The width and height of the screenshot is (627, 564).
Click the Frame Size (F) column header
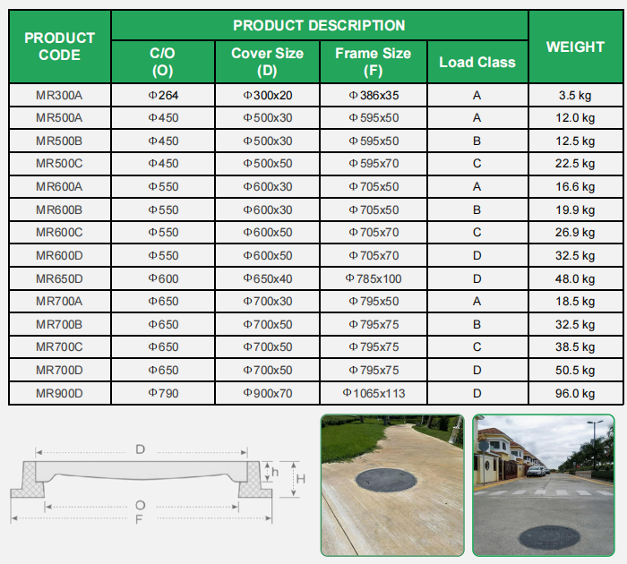point(373,62)
